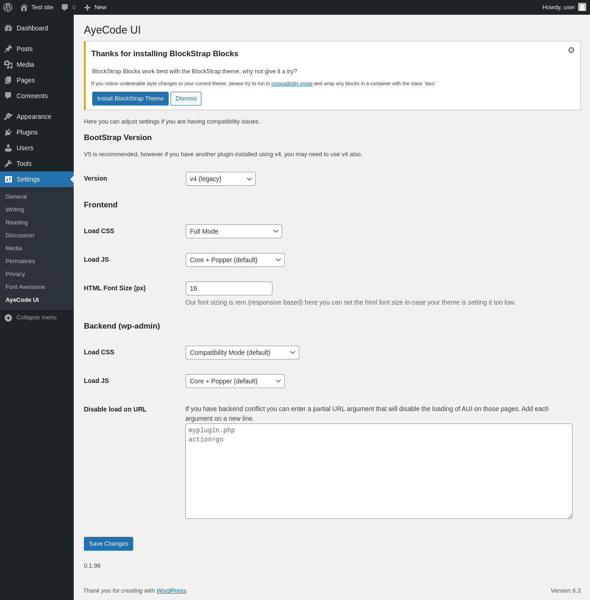Screen dimensions: 590x600
Task: Click the Users menu label
Action: [25, 148]
